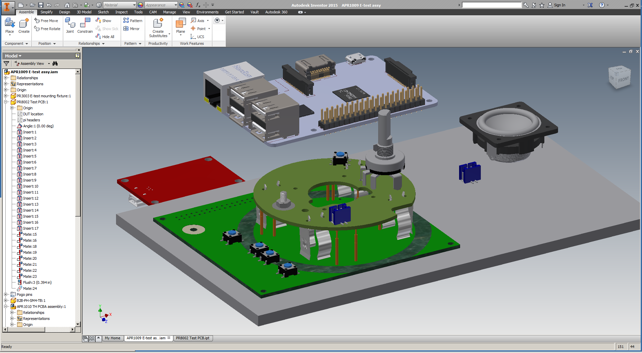Image resolution: width=642 pixels, height=353 pixels.
Task: Switch to the 3D Model ribbon tab
Action: (x=84, y=12)
